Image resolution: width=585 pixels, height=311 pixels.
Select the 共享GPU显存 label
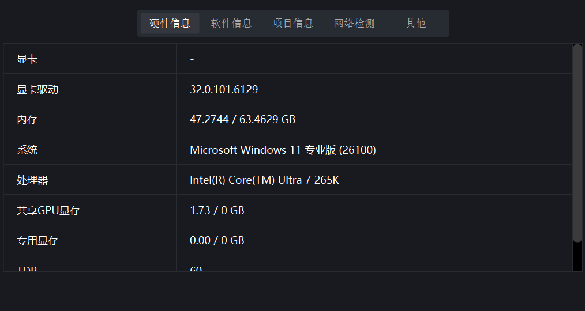[48, 211]
